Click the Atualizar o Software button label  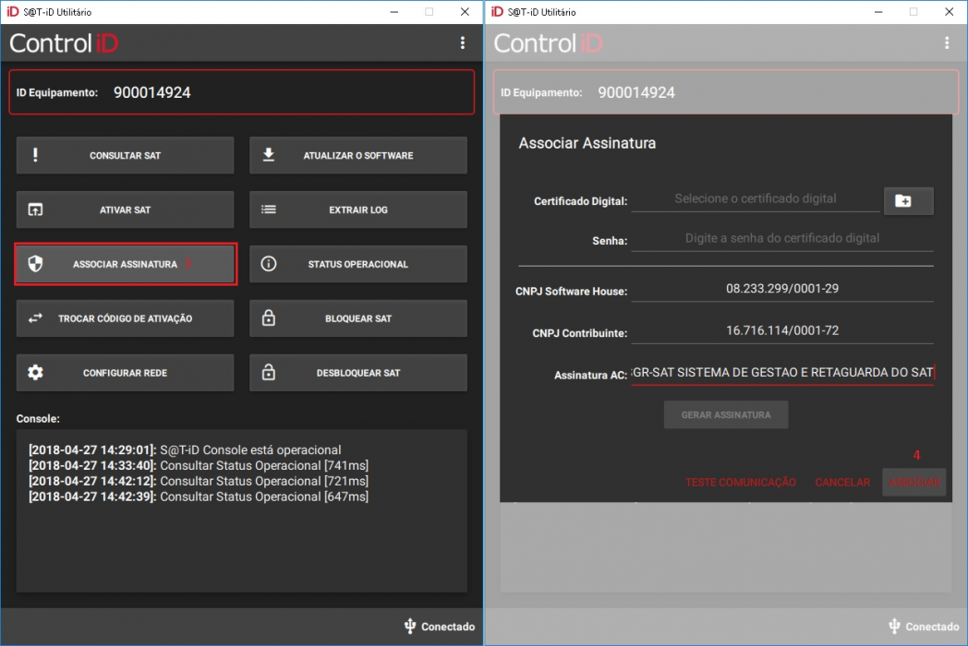(x=358, y=155)
